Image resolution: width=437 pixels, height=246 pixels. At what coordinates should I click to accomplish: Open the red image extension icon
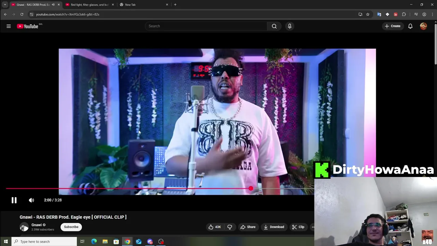(x=395, y=14)
